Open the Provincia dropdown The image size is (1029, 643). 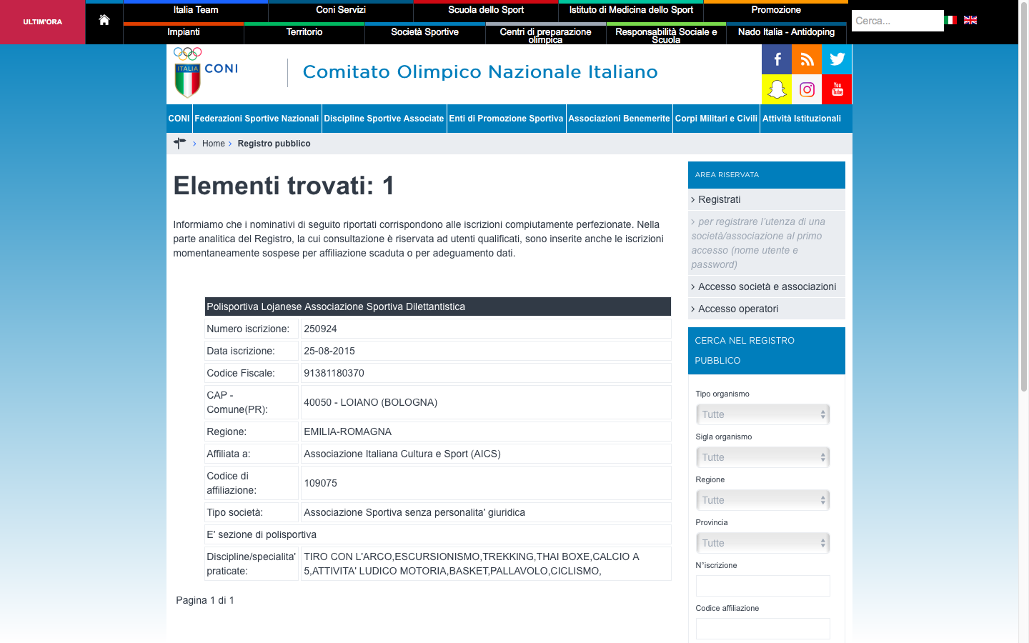point(762,543)
